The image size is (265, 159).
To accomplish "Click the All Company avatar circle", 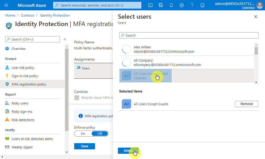I will click(x=126, y=62).
